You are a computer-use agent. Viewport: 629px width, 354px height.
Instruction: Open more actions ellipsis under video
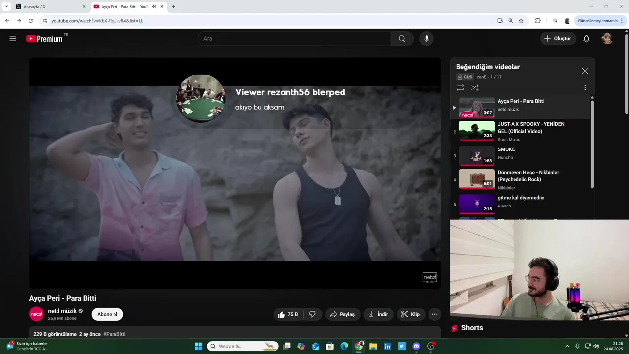434,314
